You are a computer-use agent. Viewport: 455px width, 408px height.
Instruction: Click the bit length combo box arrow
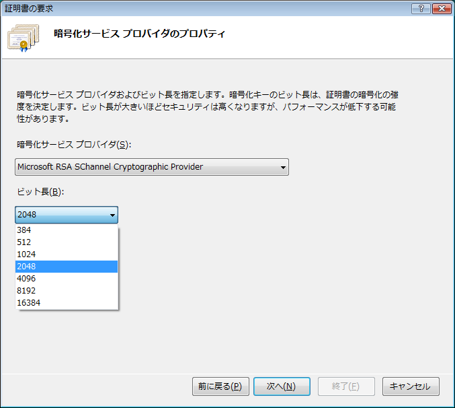pos(112,215)
